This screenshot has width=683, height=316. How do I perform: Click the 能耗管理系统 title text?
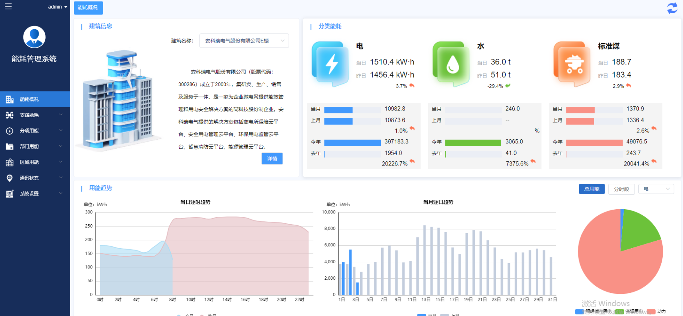pos(34,59)
